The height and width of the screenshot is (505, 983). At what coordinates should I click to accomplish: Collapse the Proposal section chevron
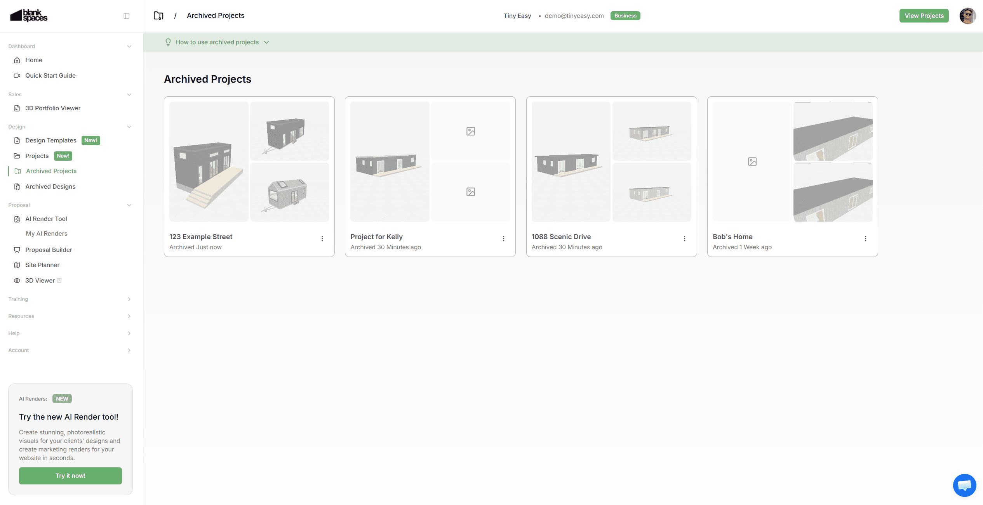pyautogui.click(x=129, y=205)
